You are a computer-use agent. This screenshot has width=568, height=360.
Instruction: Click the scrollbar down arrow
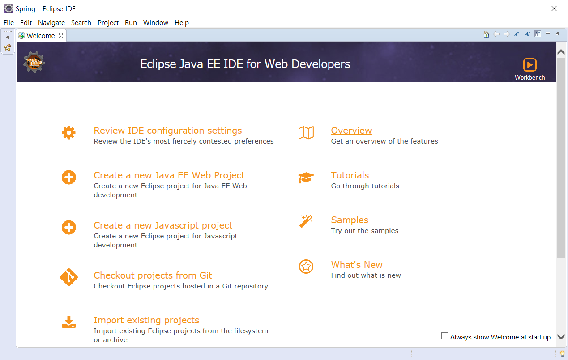pyautogui.click(x=561, y=337)
